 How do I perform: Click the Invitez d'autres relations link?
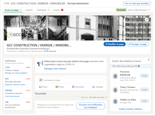(x=130, y=109)
